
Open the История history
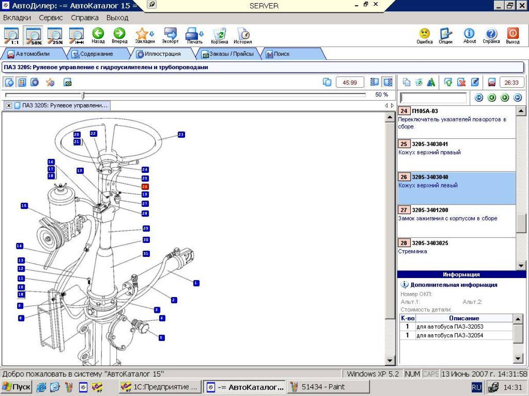(x=243, y=36)
